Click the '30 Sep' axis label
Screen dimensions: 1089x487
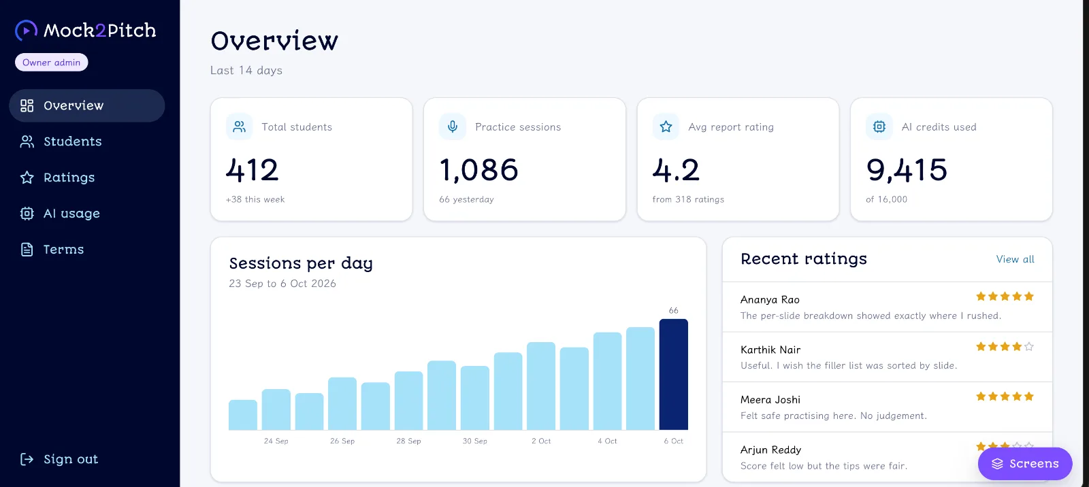[x=475, y=441]
